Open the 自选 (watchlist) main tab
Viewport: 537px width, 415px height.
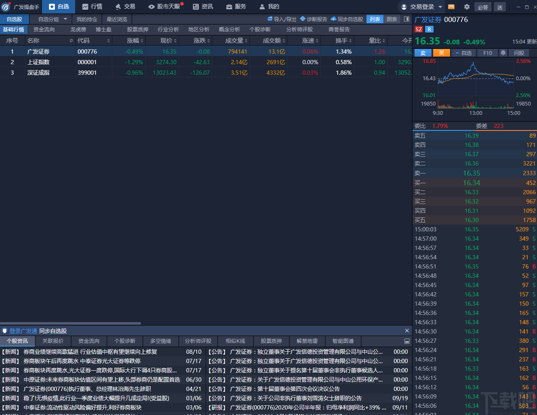(59, 7)
